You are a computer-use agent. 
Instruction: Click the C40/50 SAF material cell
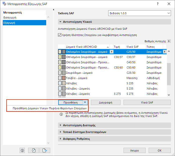131,62
